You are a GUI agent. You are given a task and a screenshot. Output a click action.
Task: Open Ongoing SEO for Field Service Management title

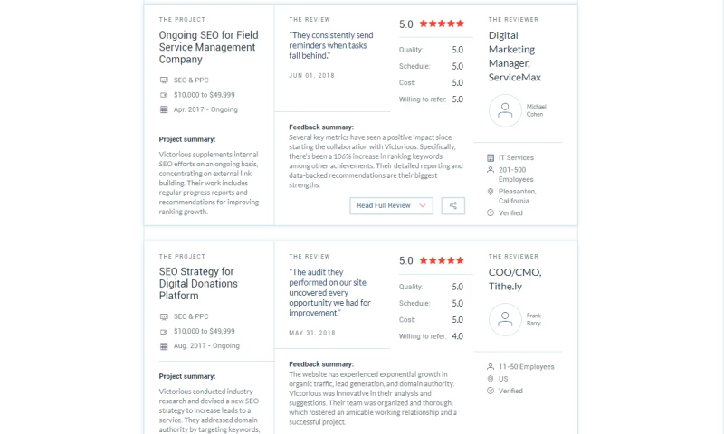coord(196,48)
